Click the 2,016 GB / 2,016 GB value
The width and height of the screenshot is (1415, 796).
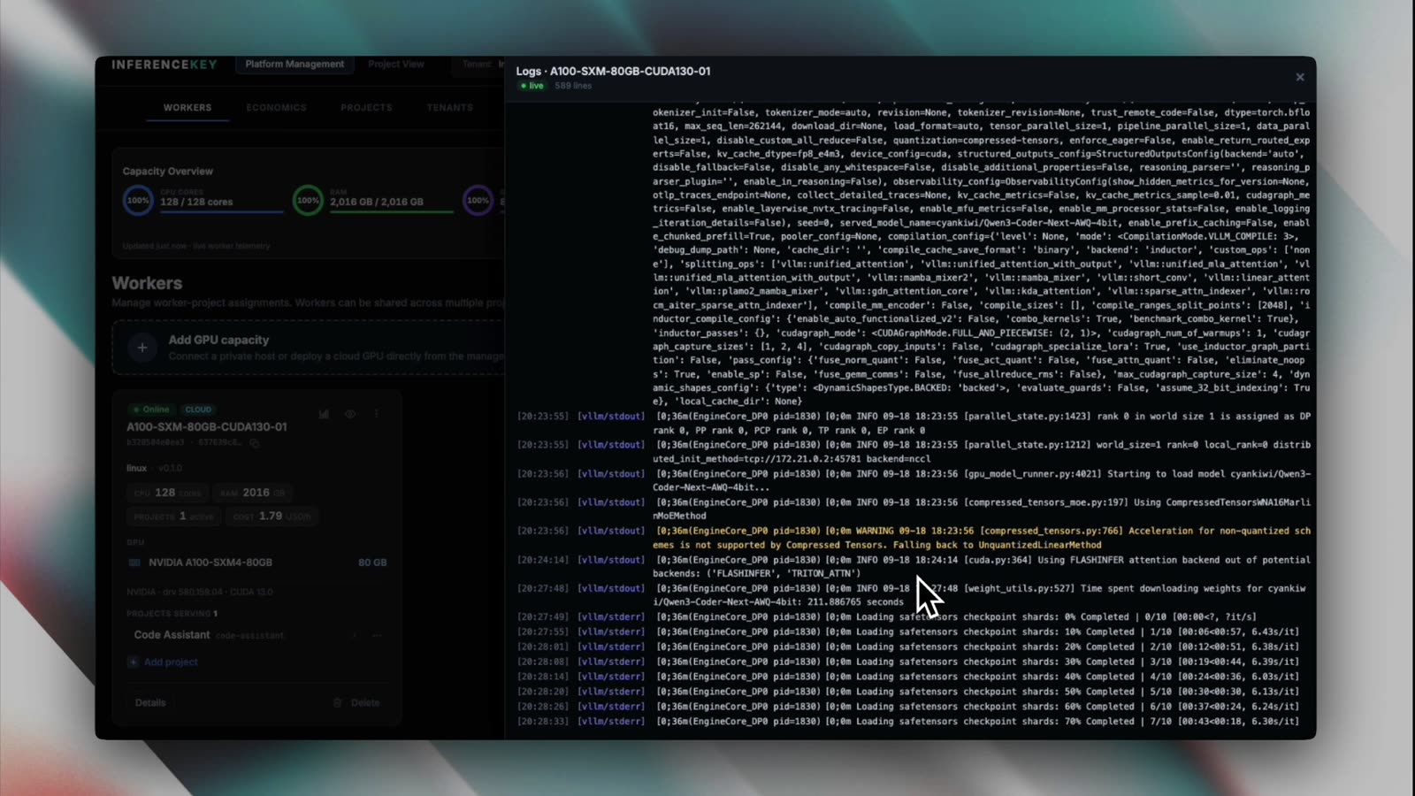(x=377, y=202)
